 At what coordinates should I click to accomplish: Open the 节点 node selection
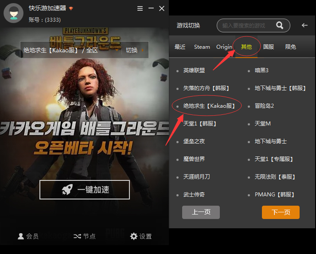(85, 236)
